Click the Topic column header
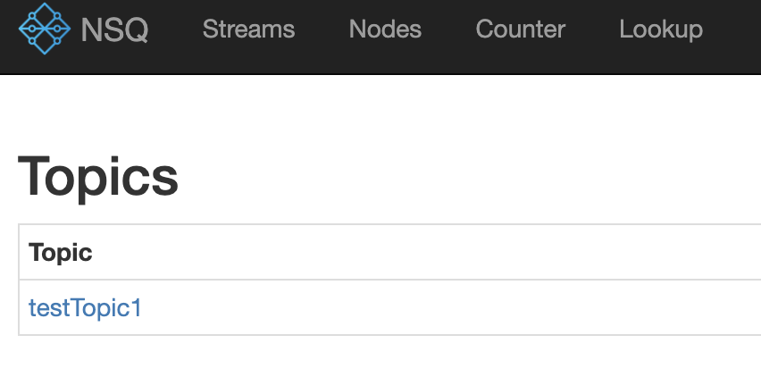Screen dimensions: 761x377 (x=61, y=253)
